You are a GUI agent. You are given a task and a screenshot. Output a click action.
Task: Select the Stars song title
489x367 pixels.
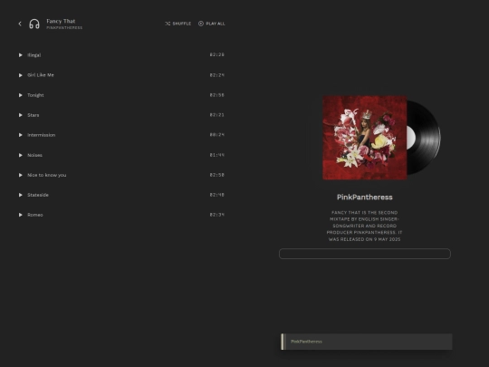click(34, 115)
